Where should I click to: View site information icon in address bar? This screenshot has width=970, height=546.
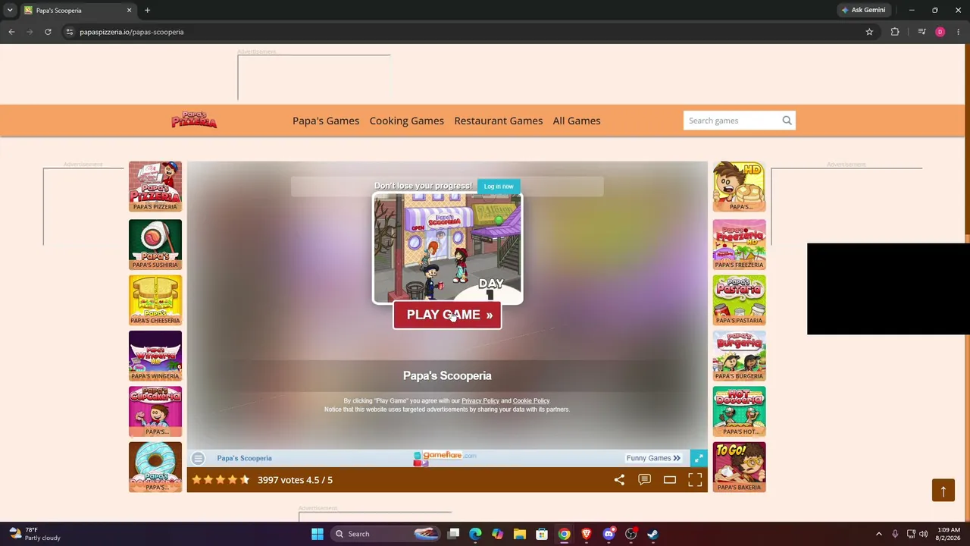coord(69,32)
